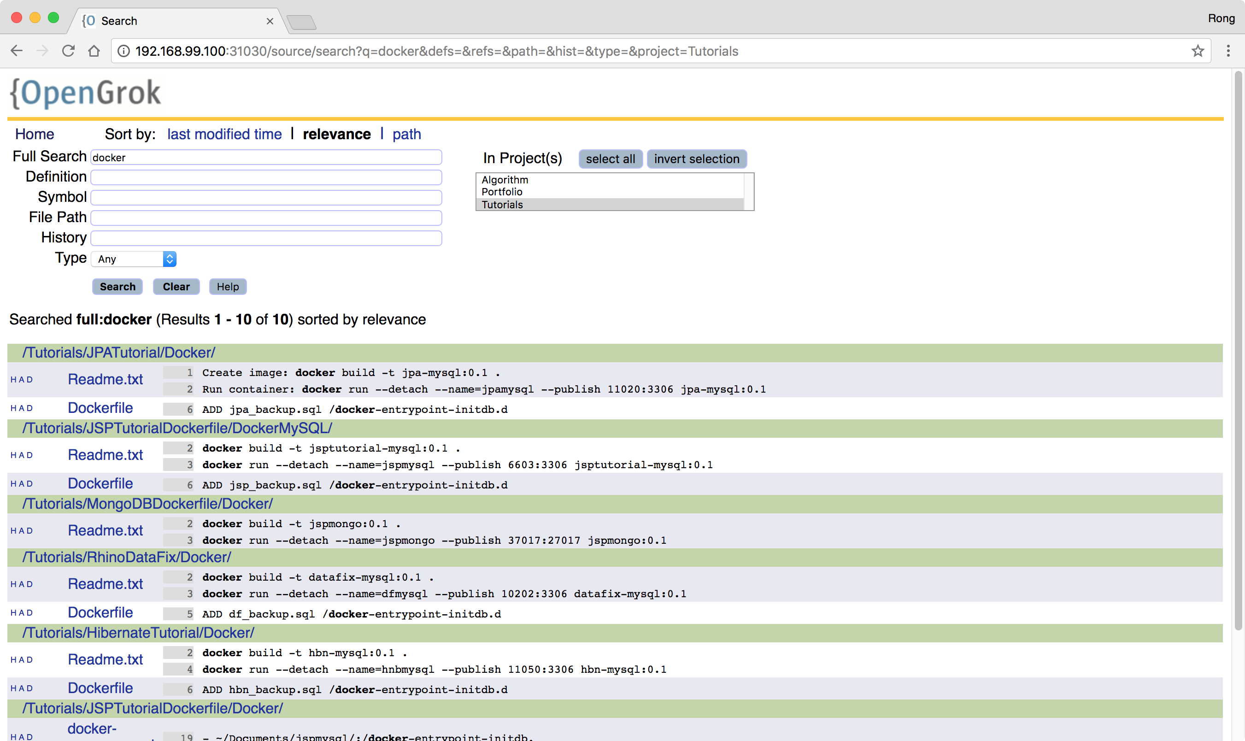1245x741 pixels.
Task: Open Chrome three-dot menu
Action: coord(1228,51)
